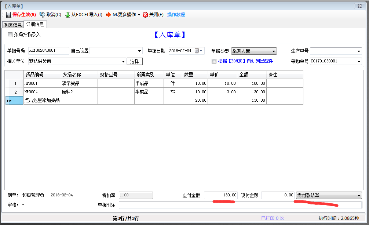This screenshot has height=225, width=369.
Task: Click 点击这里添加货品 cell to add goods
Action: pyautogui.click(x=42, y=100)
